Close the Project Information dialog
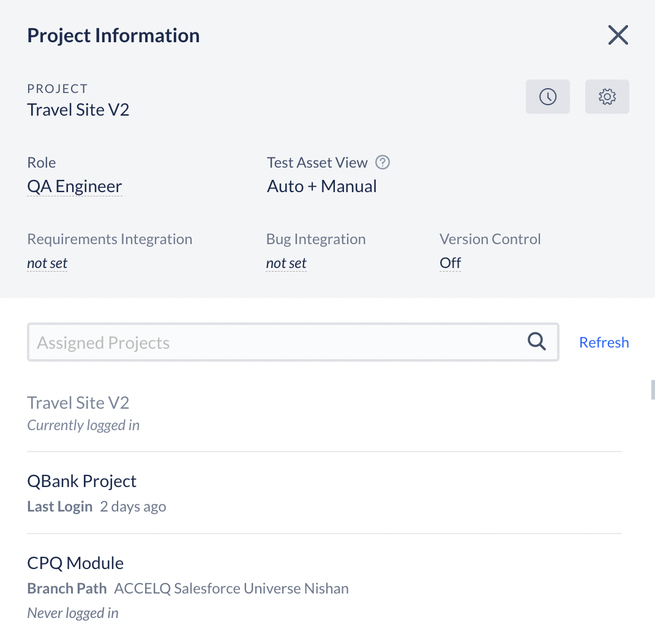This screenshot has height=629, width=655. [x=618, y=35]
